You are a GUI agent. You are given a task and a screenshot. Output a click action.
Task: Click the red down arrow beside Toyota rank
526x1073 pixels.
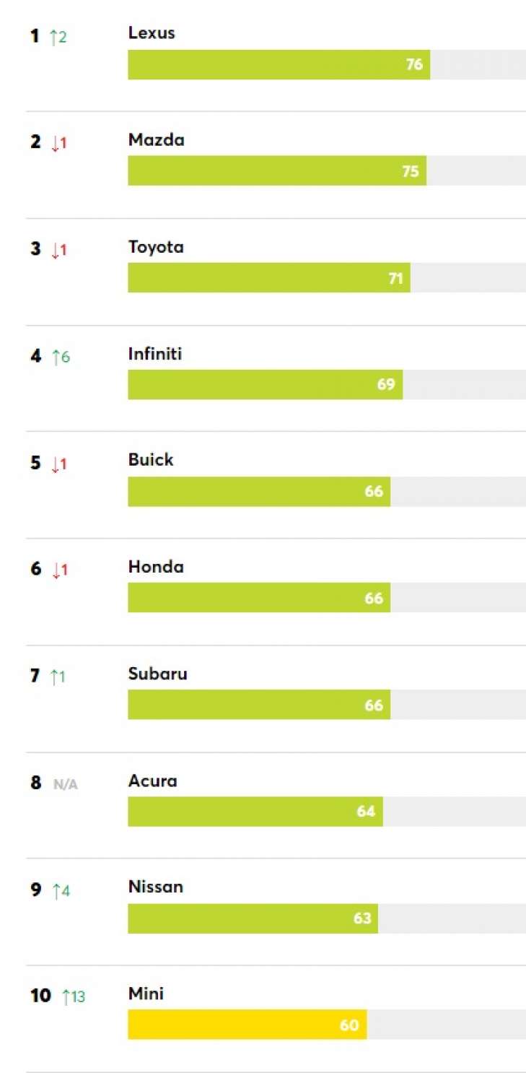pos(55,251)
